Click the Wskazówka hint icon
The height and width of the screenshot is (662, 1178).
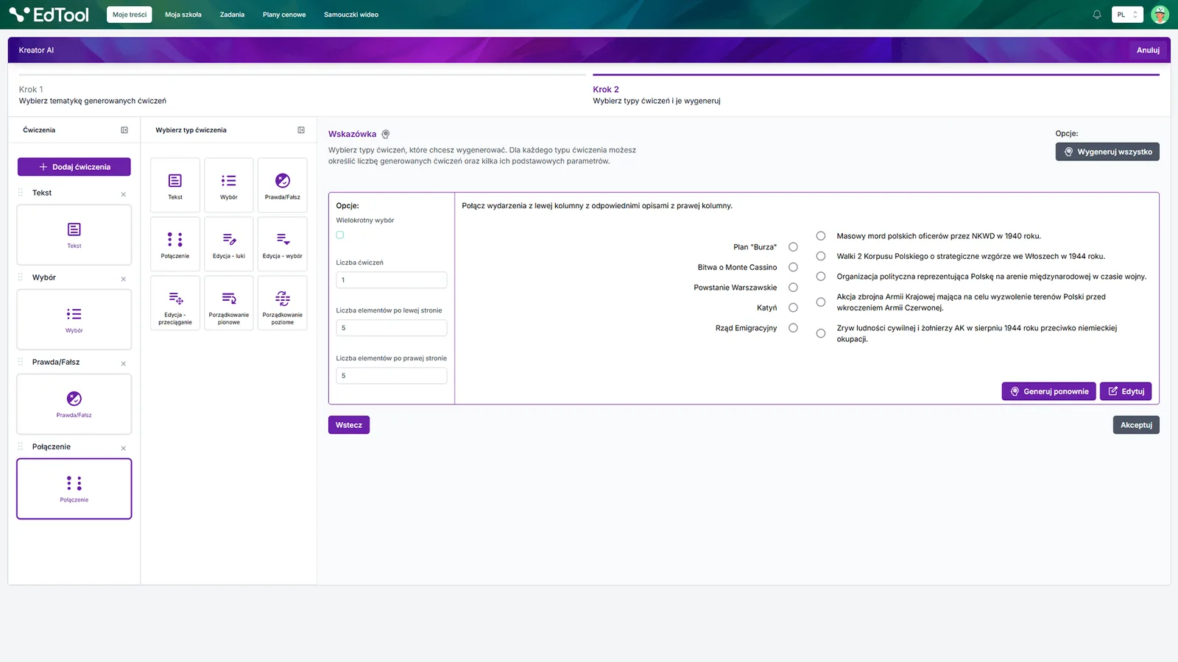coord(386,135)
